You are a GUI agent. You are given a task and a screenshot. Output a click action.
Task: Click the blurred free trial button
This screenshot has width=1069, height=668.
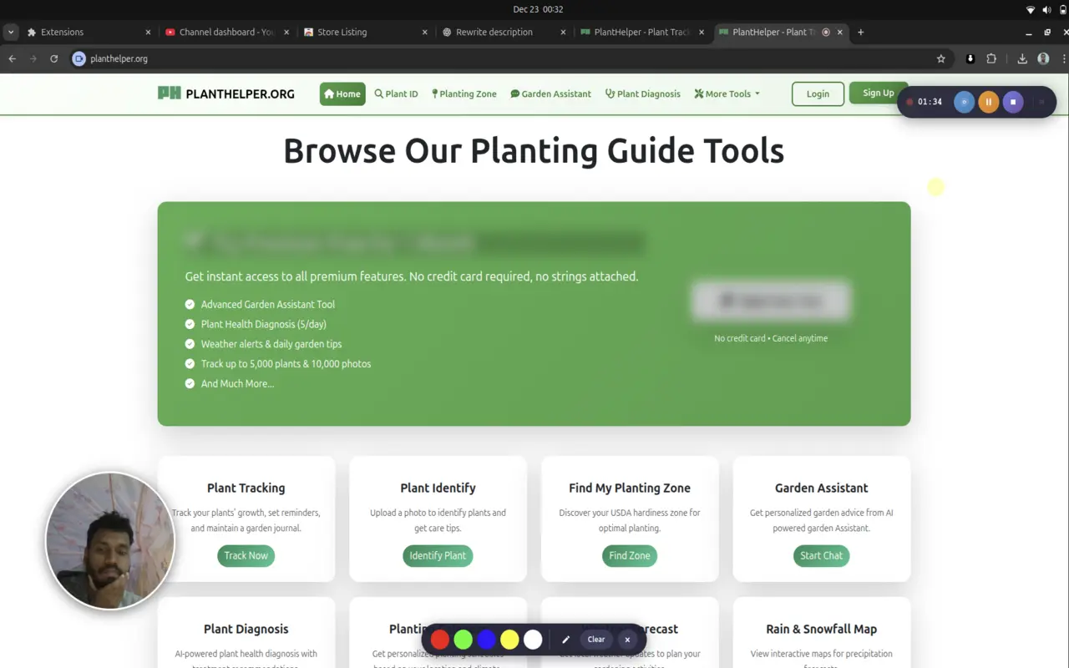point(771,301)
